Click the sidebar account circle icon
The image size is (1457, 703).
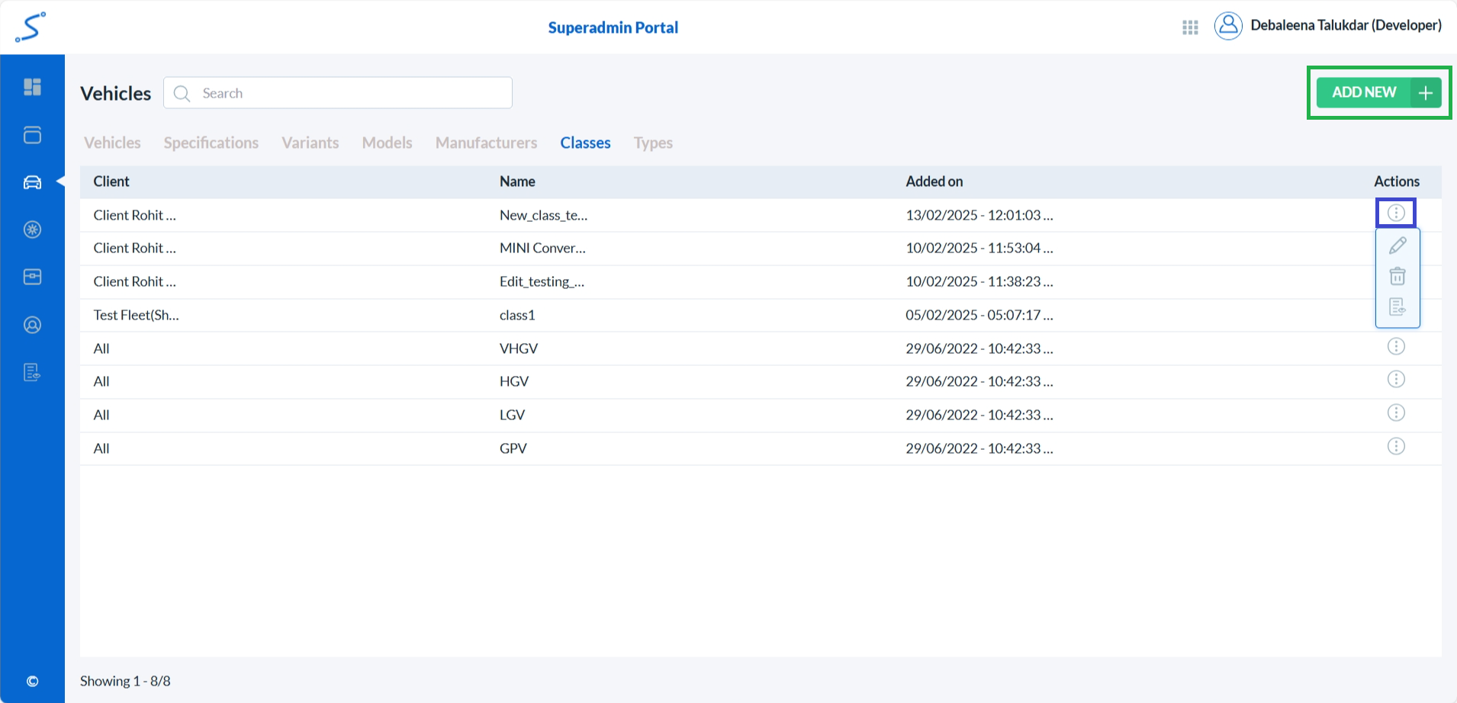click(x=32, y=325)
